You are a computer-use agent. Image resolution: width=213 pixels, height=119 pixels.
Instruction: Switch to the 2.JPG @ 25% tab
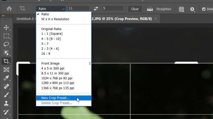[x=122, y=19]
